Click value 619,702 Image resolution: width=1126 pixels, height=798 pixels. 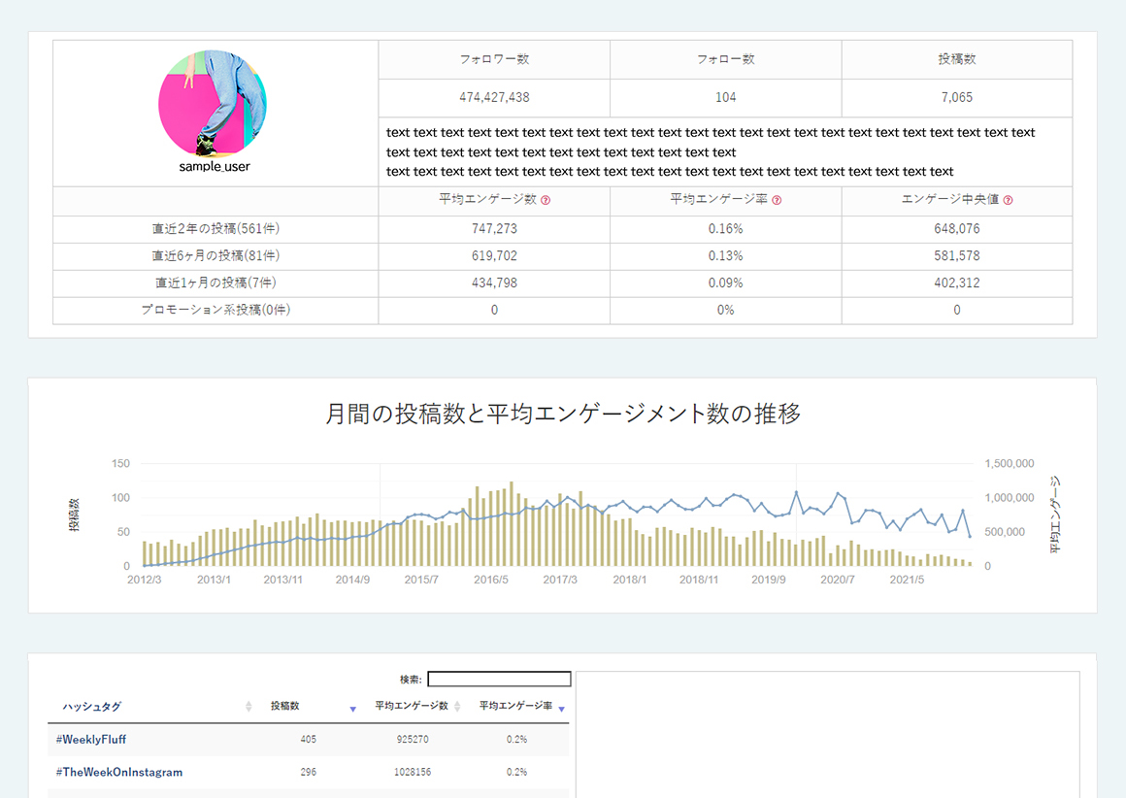(x=494, y=256)
